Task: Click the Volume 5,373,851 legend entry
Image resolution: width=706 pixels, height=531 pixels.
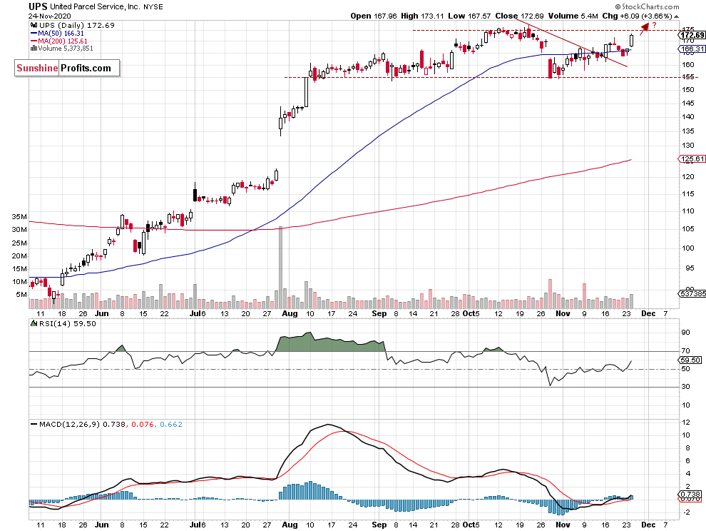Action: pos(66,49)
